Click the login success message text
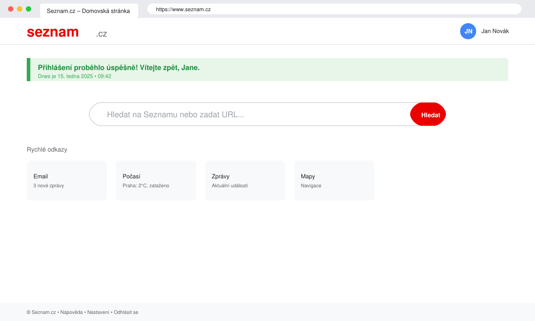This screenshot has height=321, width=535. pos(119,68)
